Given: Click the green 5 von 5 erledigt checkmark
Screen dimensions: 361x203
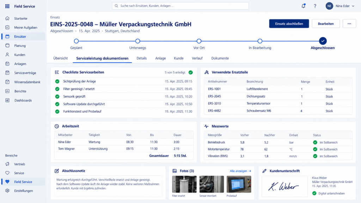Looking at the screenshot, I should tap(191, 72).
